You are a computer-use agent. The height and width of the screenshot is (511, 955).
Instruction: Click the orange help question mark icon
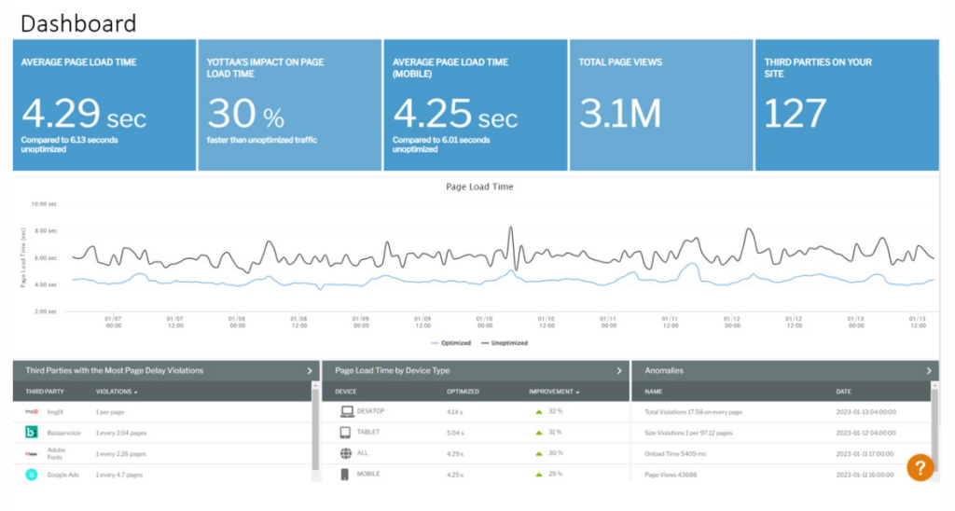pyautogui.click(x=920, y=467)
